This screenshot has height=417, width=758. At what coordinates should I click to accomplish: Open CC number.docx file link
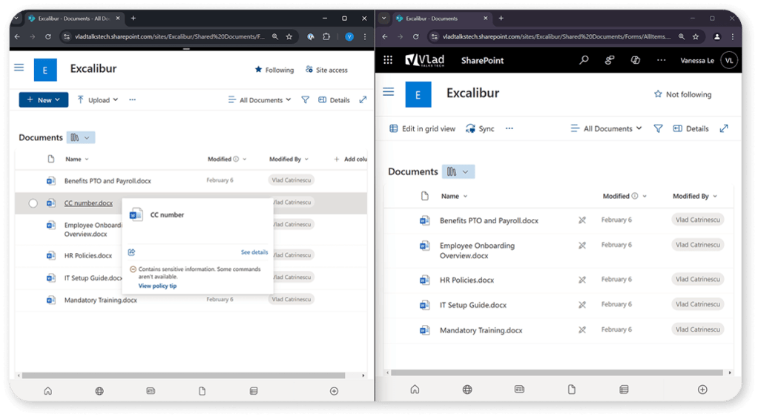[88, 203]
